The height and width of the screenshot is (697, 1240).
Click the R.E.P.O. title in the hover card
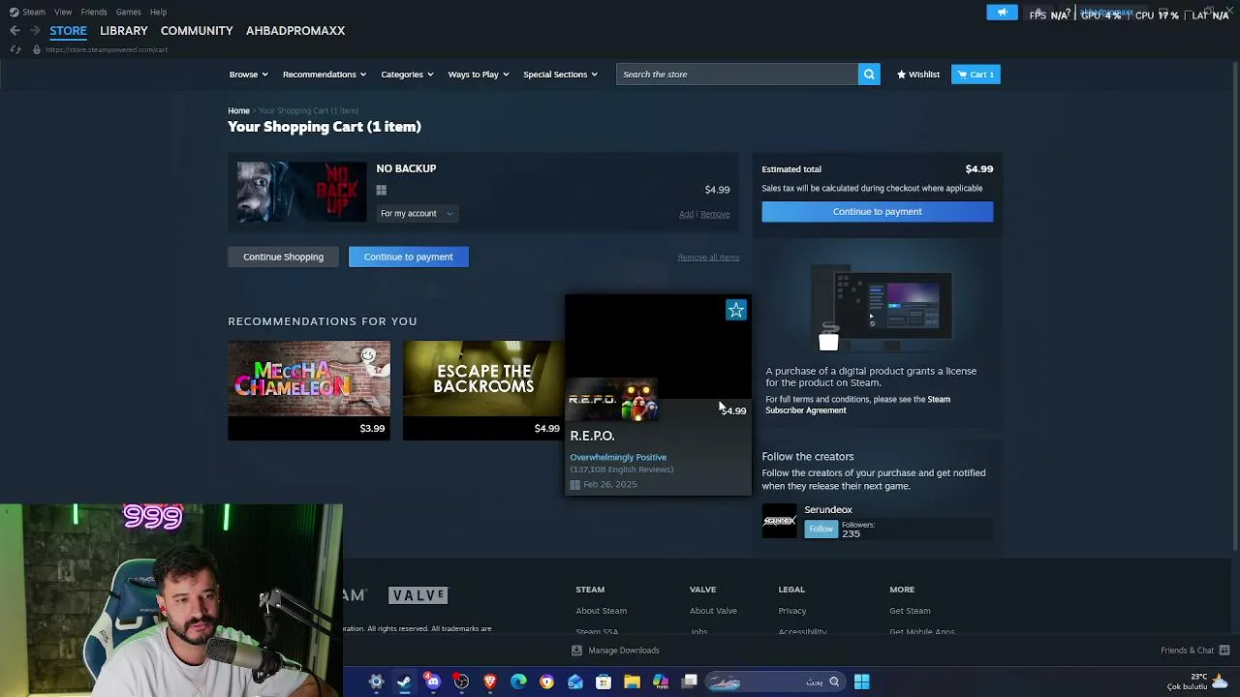click(592, 436)
